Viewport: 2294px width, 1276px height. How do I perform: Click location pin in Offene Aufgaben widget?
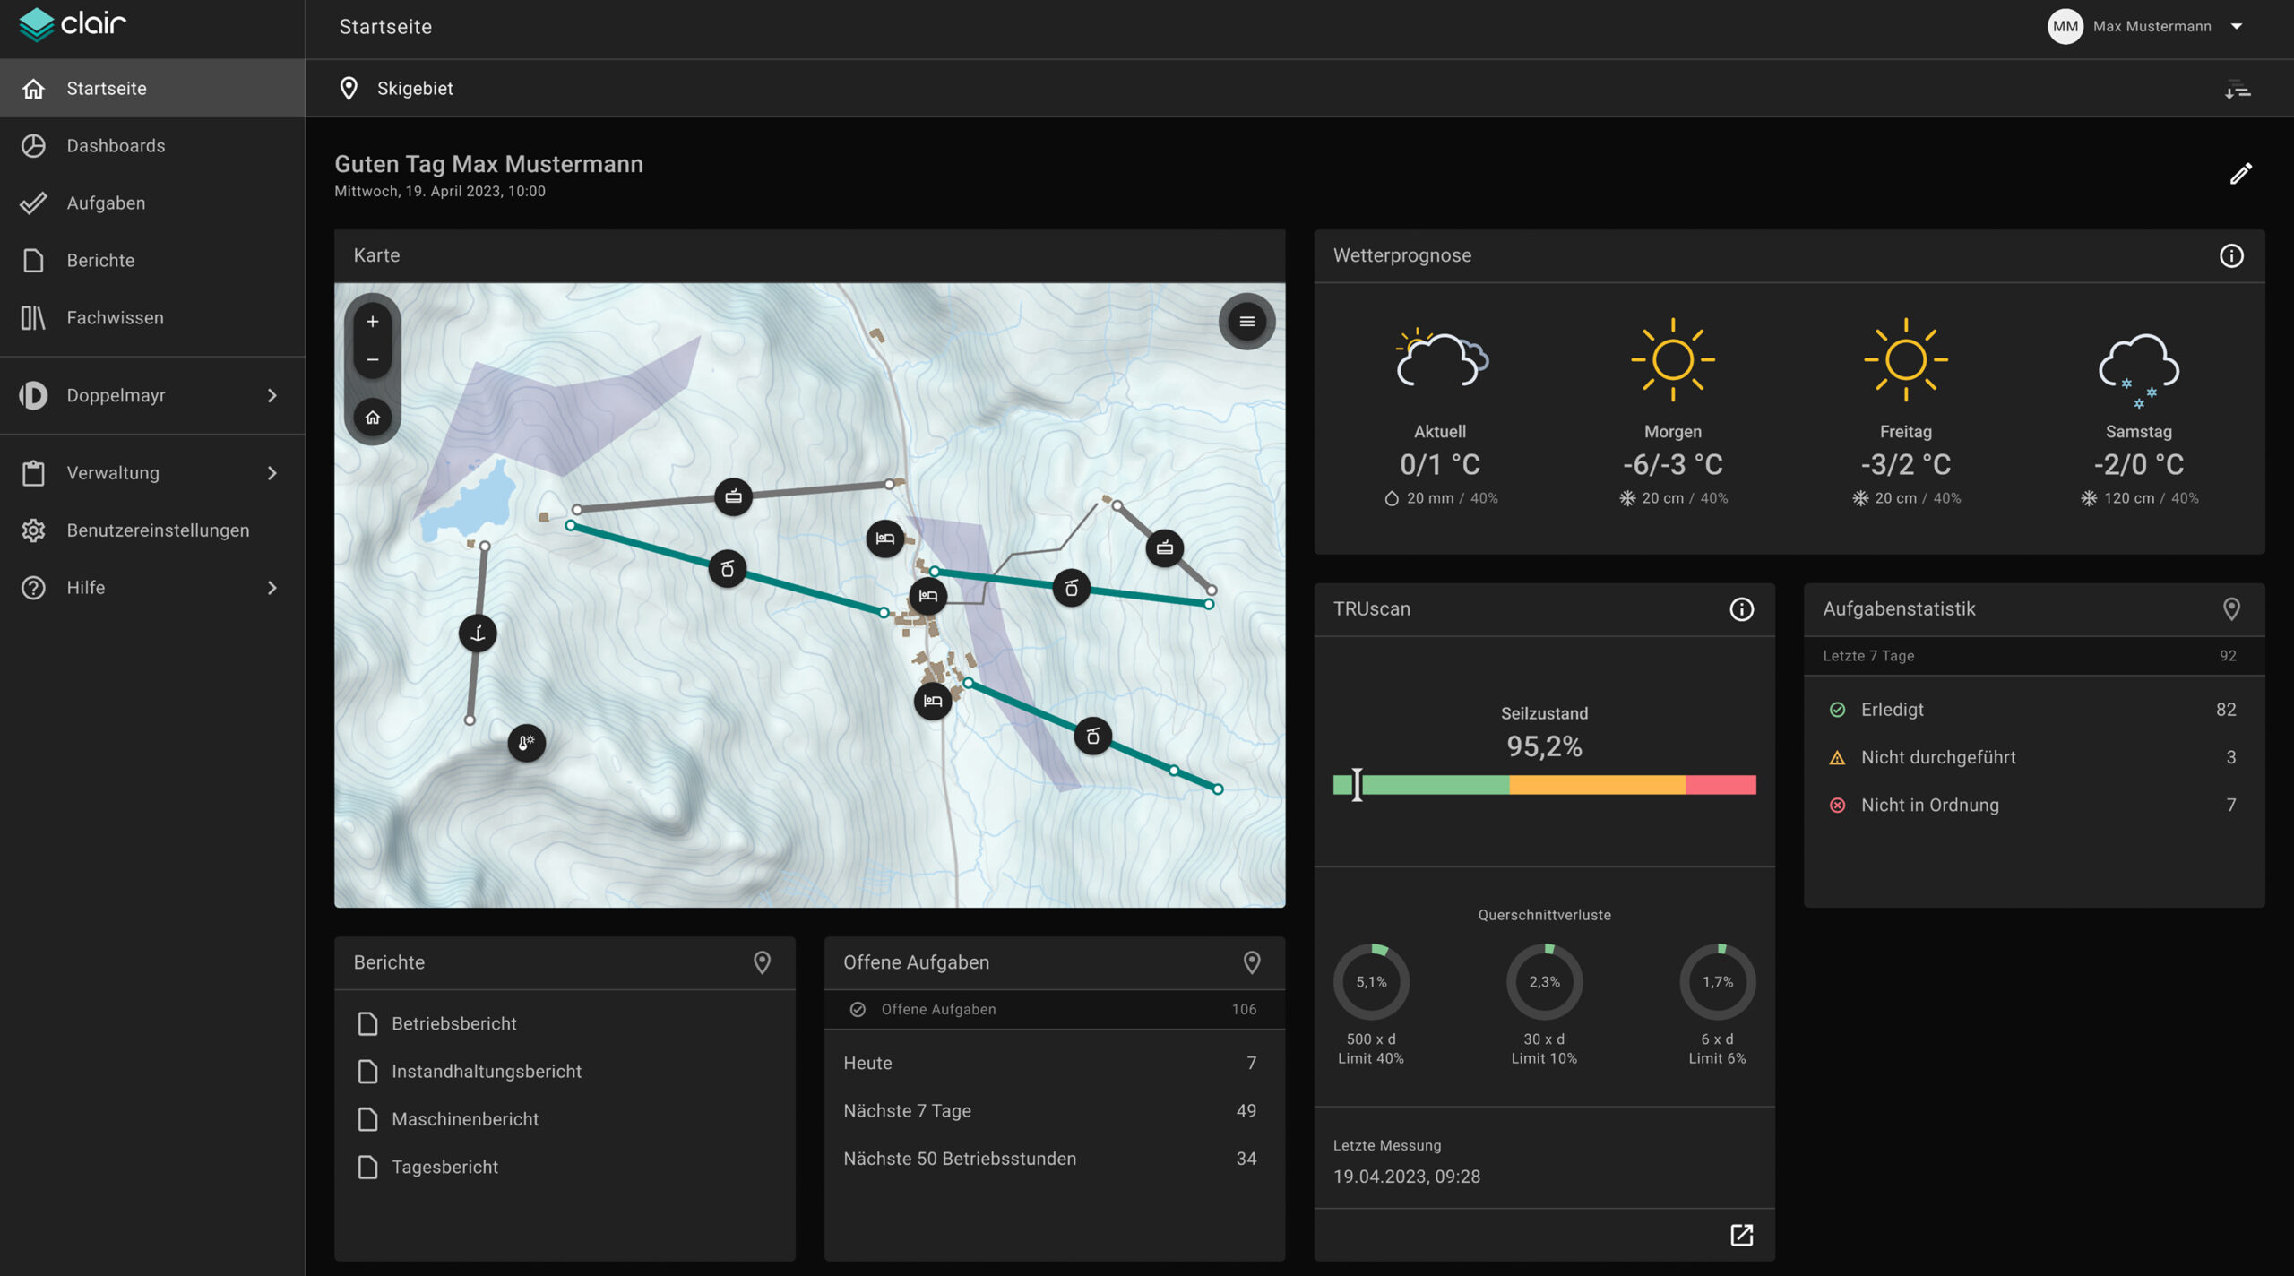(1252, 962)
